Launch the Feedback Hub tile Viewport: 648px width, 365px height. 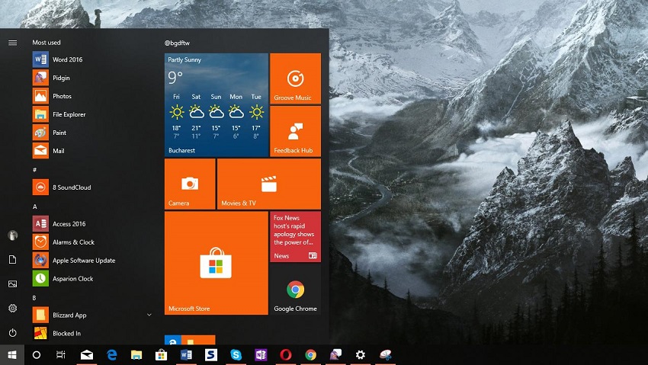pyautogui.click(x=294, y=131)
